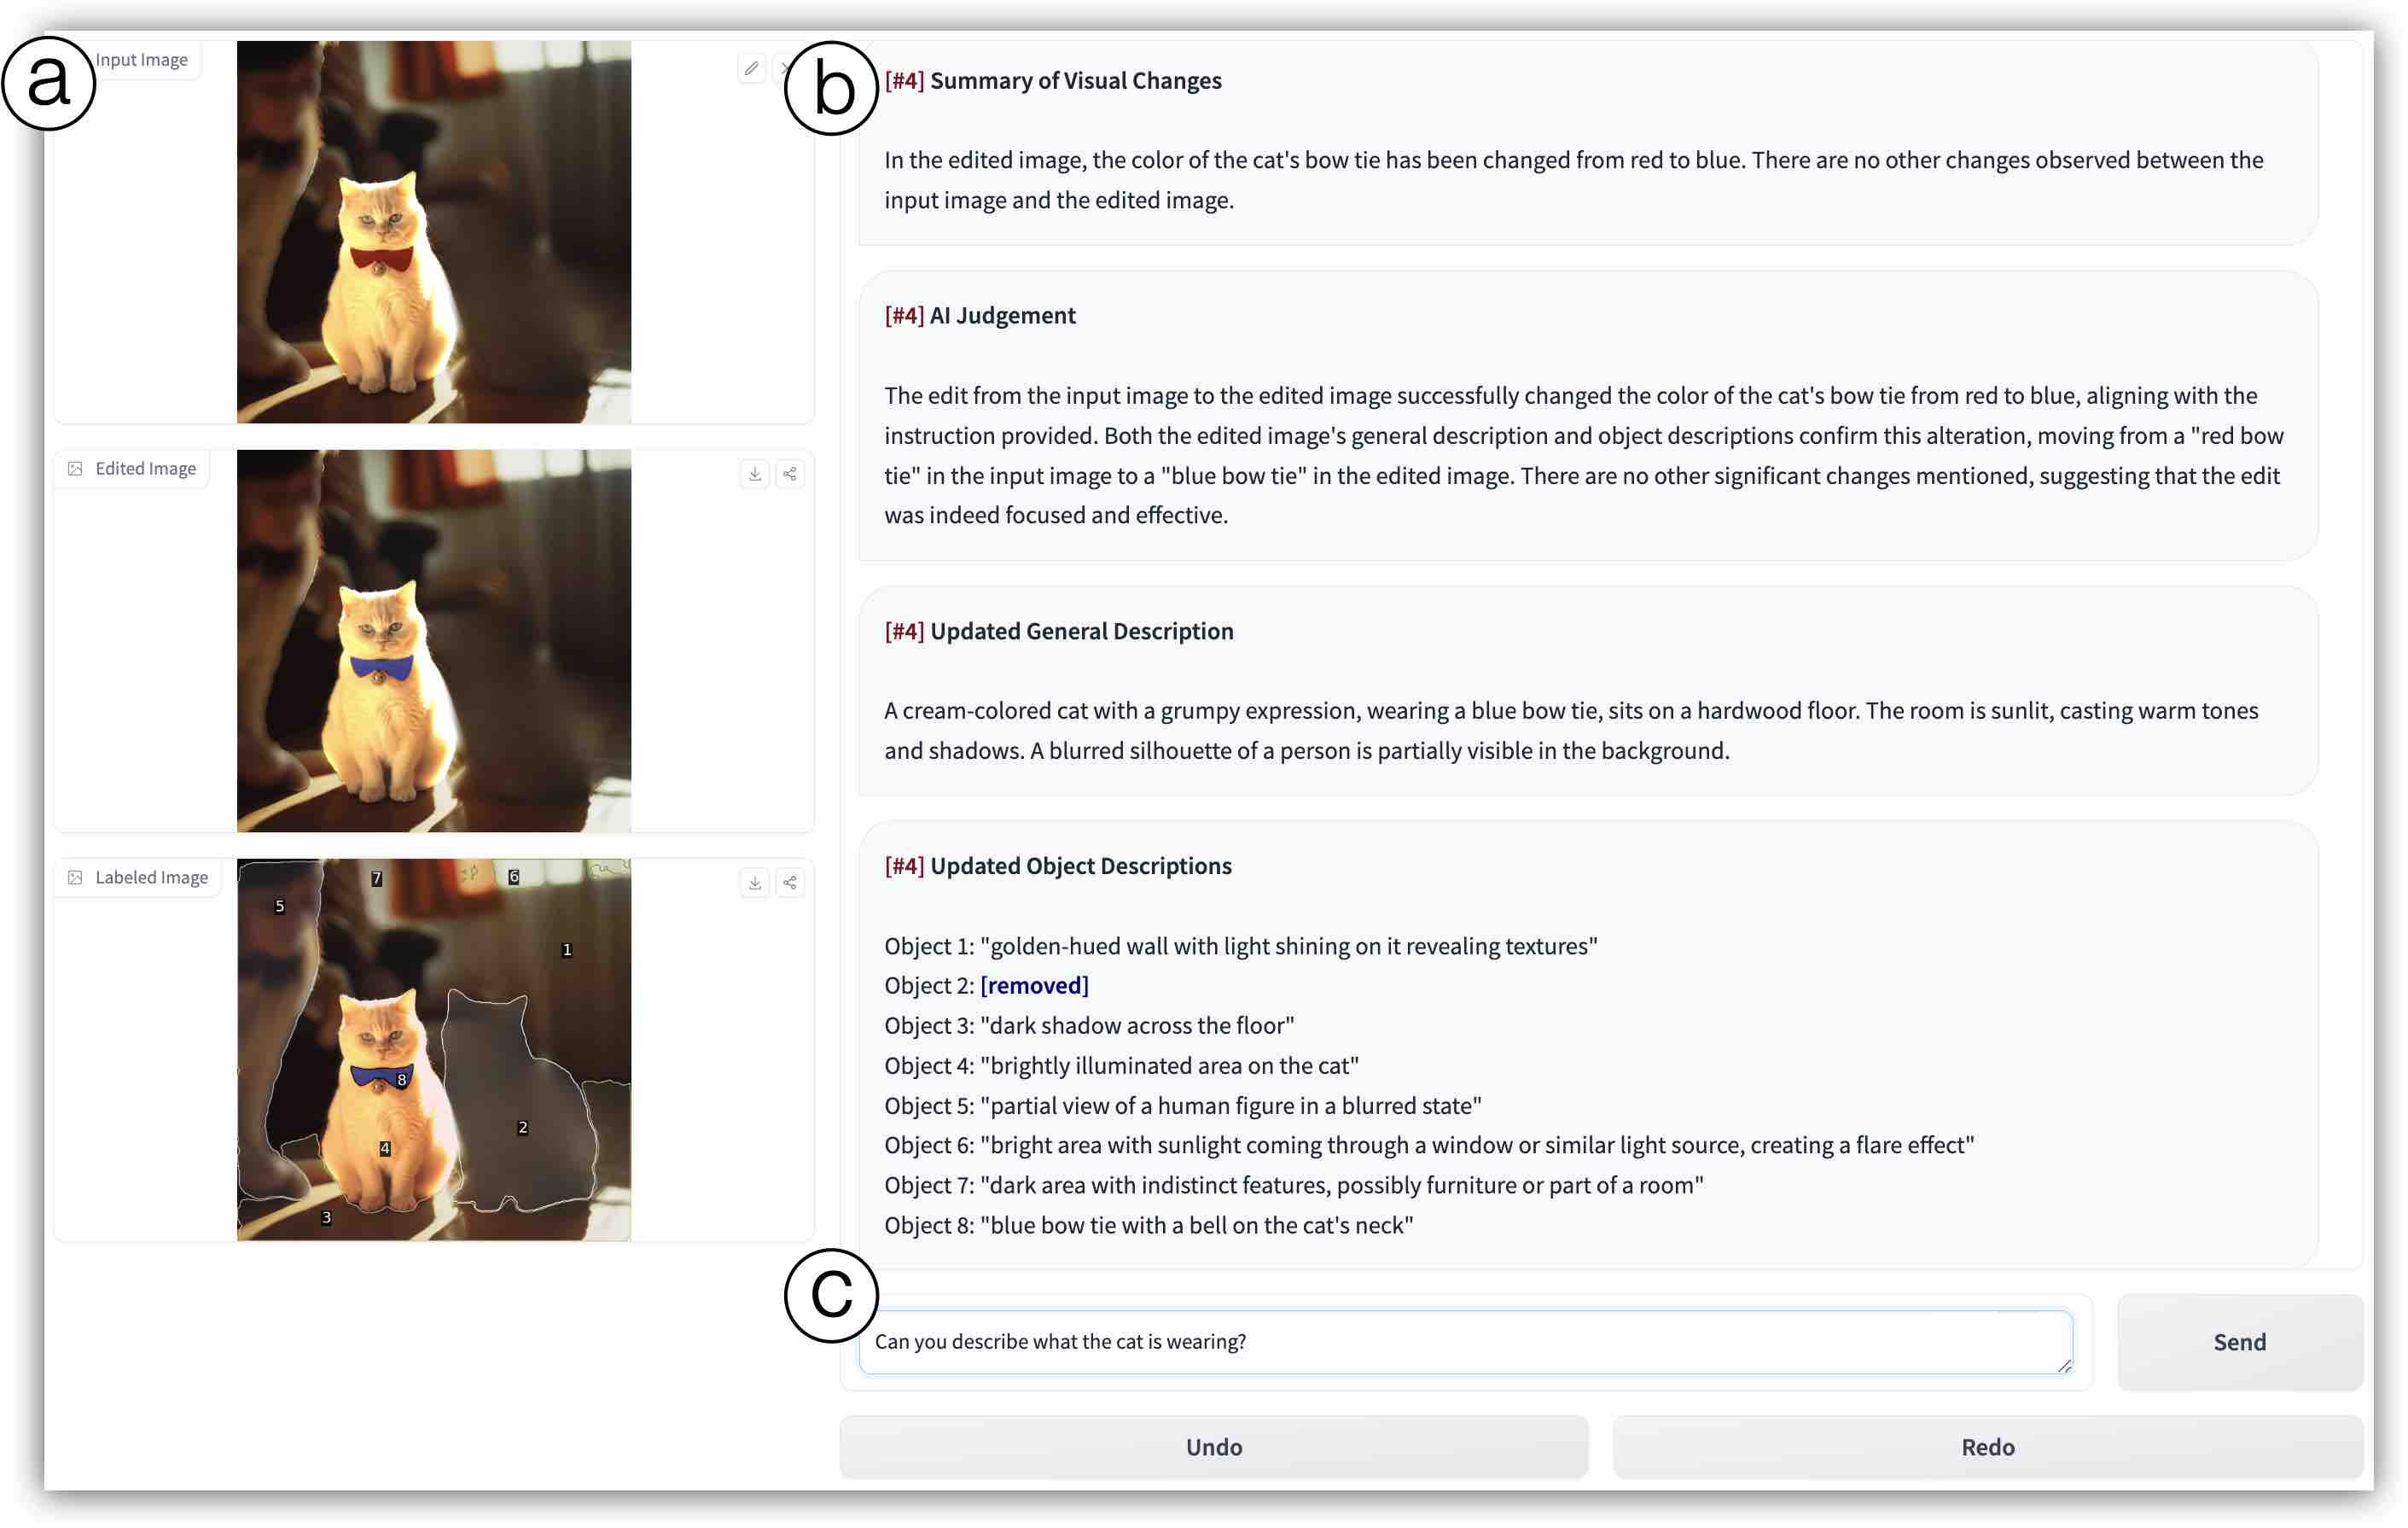
Task: Click the '[removed]' text for Object 2
Action: (x=1035, y=986)
